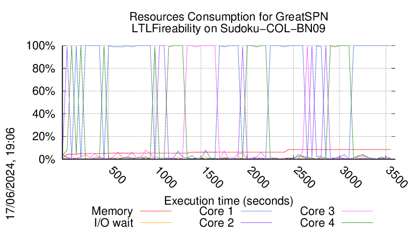Screen dimensions: 416x232
Task: Click the blue Core 1 legend line sample
Action: [x=256, y=211]
